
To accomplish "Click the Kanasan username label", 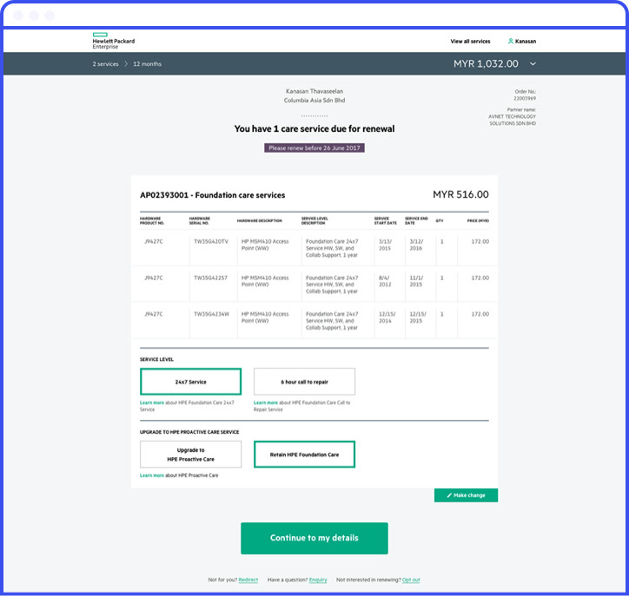I will [525, 42].
